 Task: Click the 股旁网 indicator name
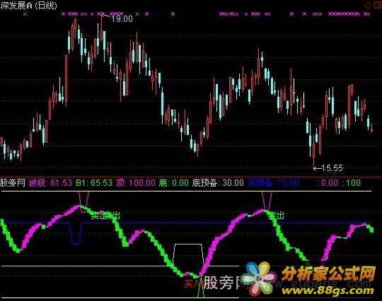(x=13, y=182)
